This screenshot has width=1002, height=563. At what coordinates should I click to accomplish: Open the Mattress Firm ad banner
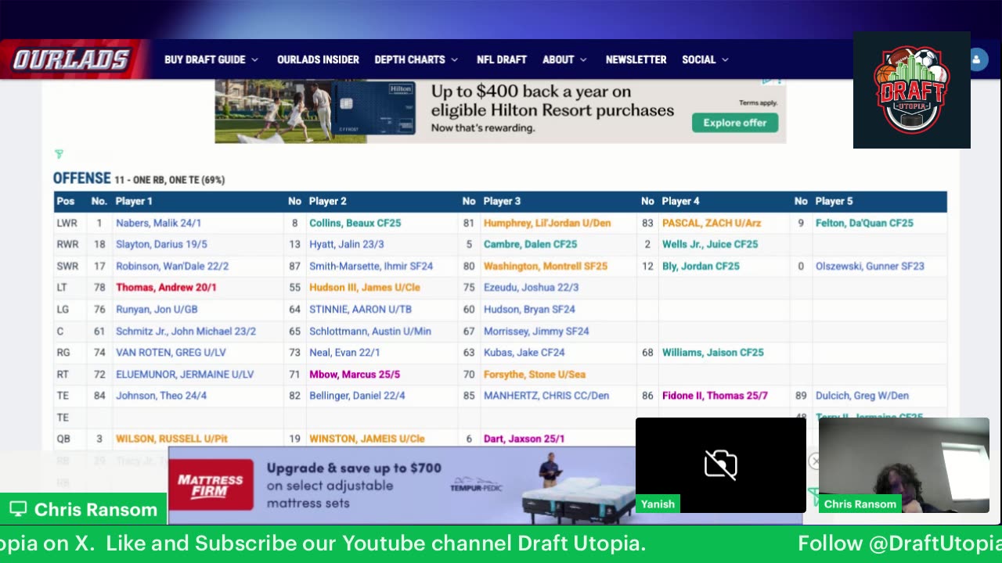point(402,485)
